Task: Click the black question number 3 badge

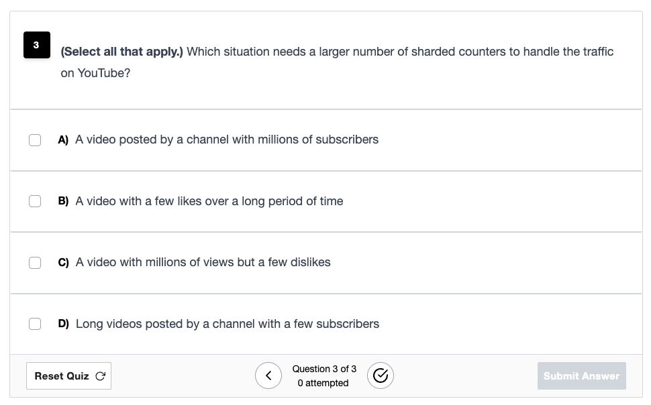Action: point(37,45)
